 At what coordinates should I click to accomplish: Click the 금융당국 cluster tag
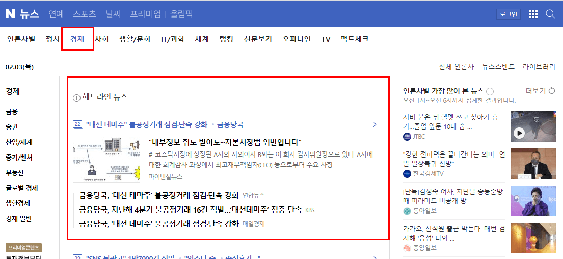click(x=230, y=124)
